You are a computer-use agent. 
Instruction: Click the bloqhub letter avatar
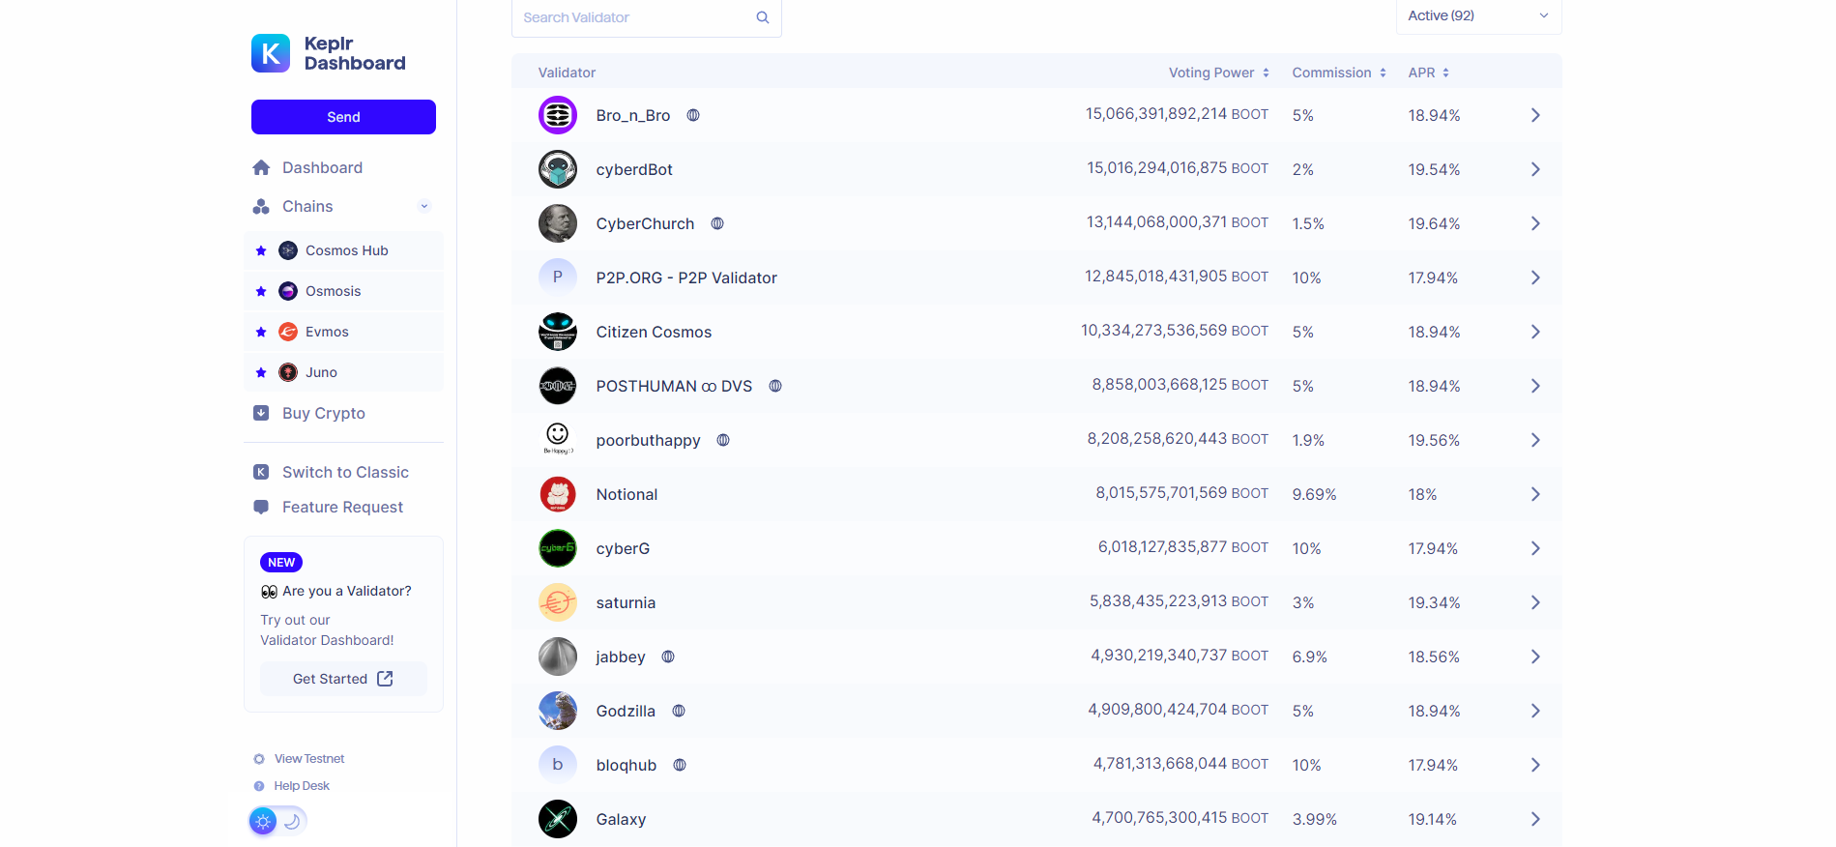click(558, 765)
